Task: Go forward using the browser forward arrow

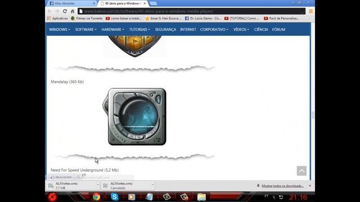Action: [x=57, y=11]
